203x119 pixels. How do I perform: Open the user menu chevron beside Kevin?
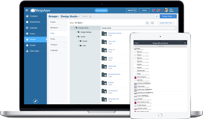coord(176,10)
